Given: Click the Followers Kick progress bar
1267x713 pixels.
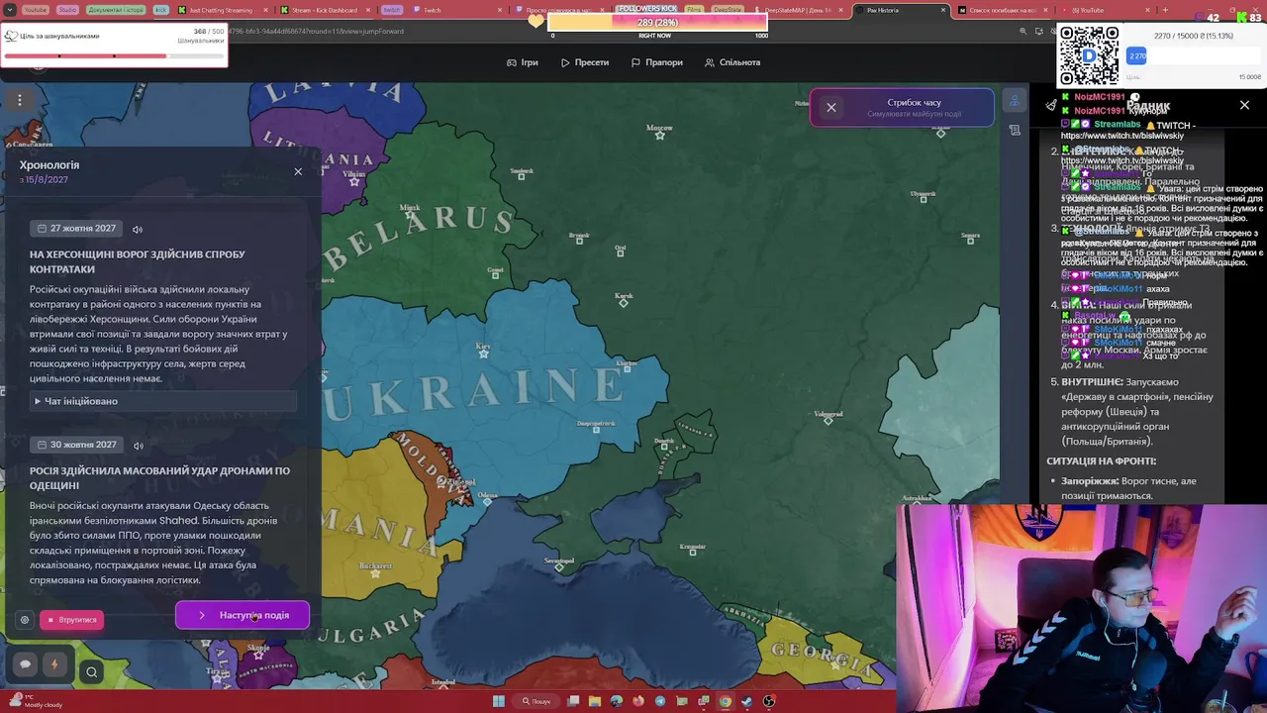Looking at the screenshot, I should pos(657,22).
